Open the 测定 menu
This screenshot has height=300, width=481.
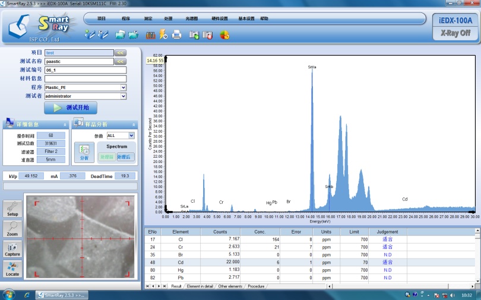click(x=148, y=18)
